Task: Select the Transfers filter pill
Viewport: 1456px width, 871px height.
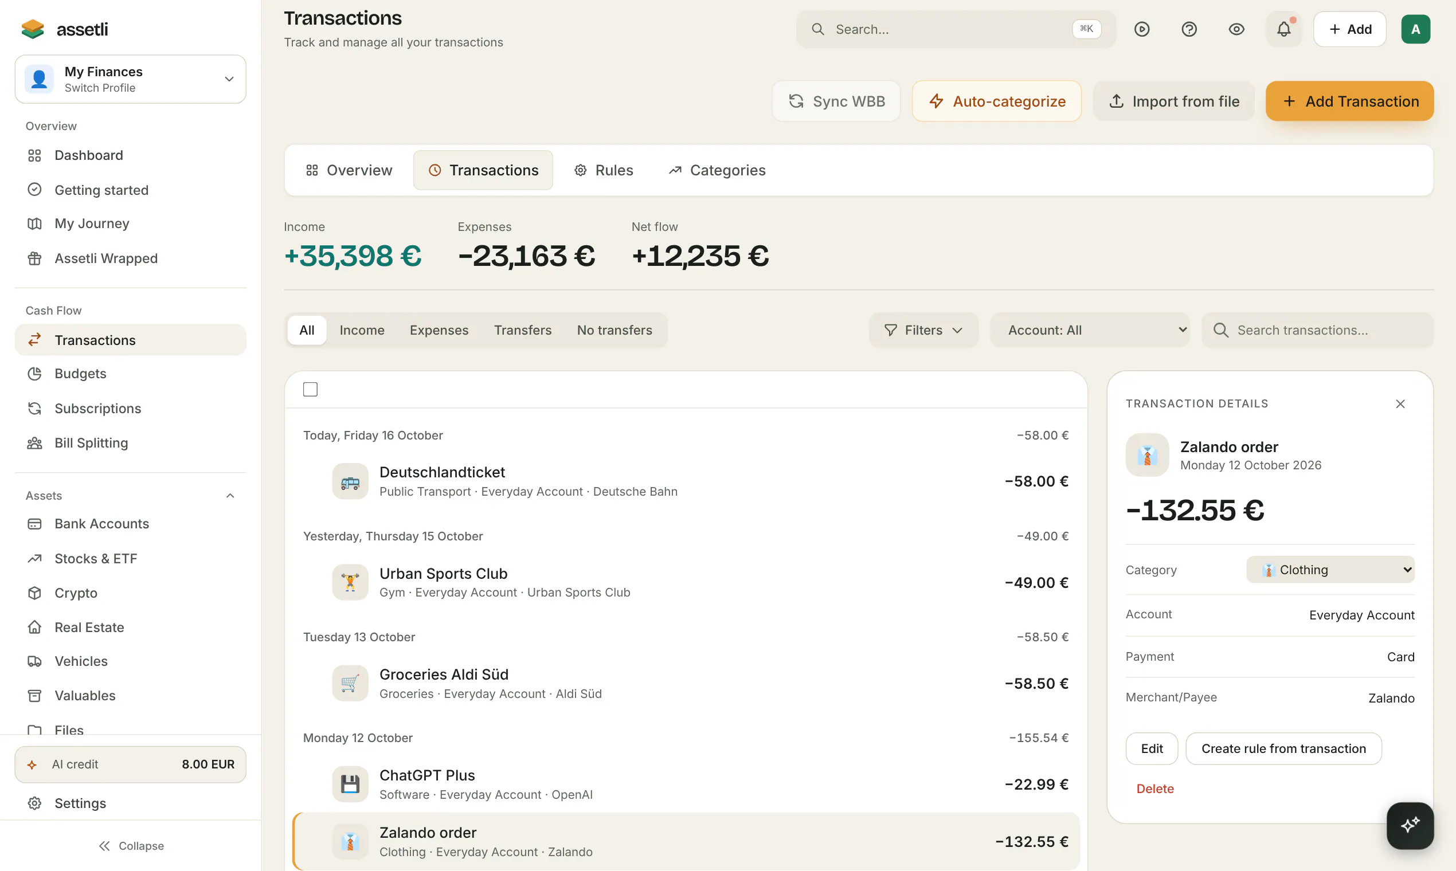Action: 523,330
